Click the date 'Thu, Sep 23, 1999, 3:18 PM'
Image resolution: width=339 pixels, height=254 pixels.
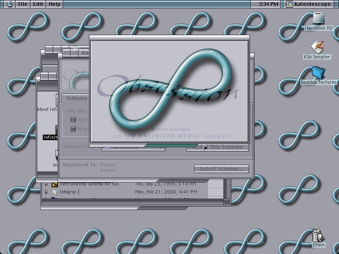click(x=166, y=184)
